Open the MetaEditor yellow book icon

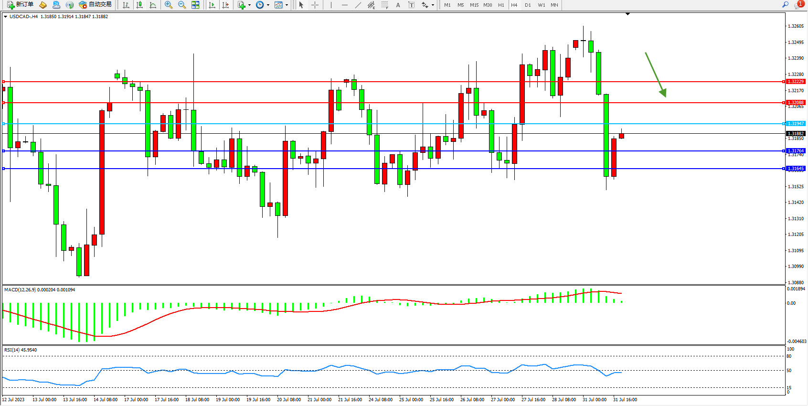tap(43, 5)
